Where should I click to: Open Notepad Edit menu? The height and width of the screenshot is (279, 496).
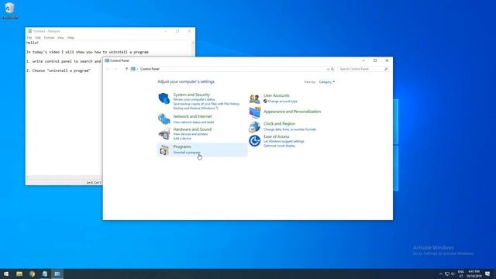pos(38,38)
